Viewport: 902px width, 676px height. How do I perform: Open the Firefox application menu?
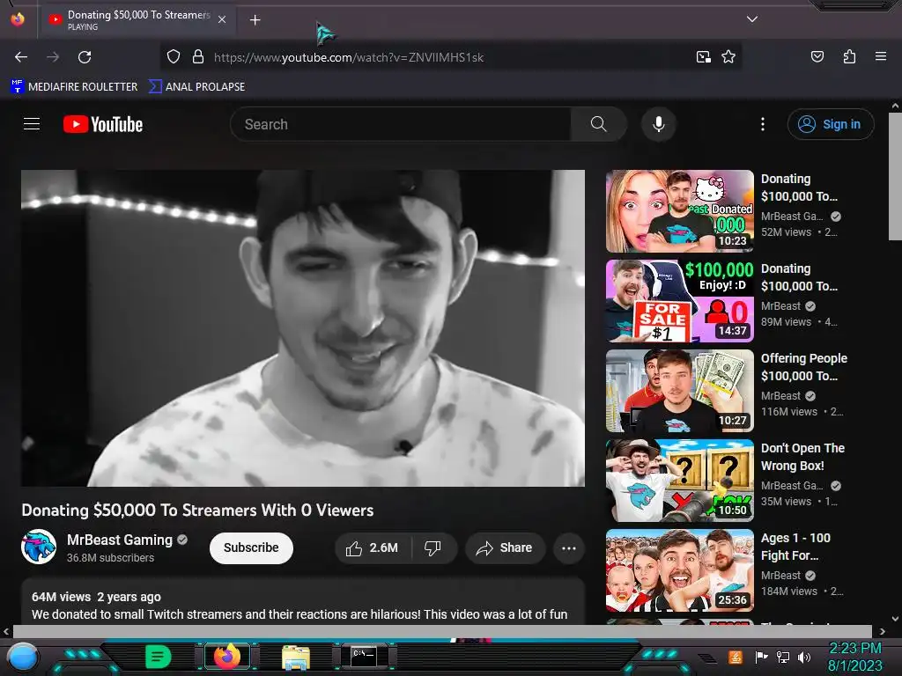pyautogui.click(x=880, y=56)
